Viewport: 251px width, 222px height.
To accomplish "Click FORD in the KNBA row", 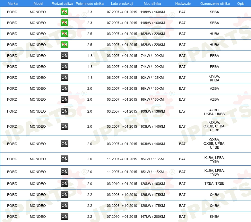I will (x=12, y=217).
